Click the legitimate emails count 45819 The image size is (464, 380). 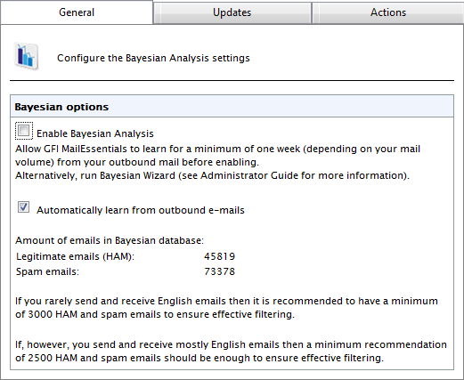(219, 256)
